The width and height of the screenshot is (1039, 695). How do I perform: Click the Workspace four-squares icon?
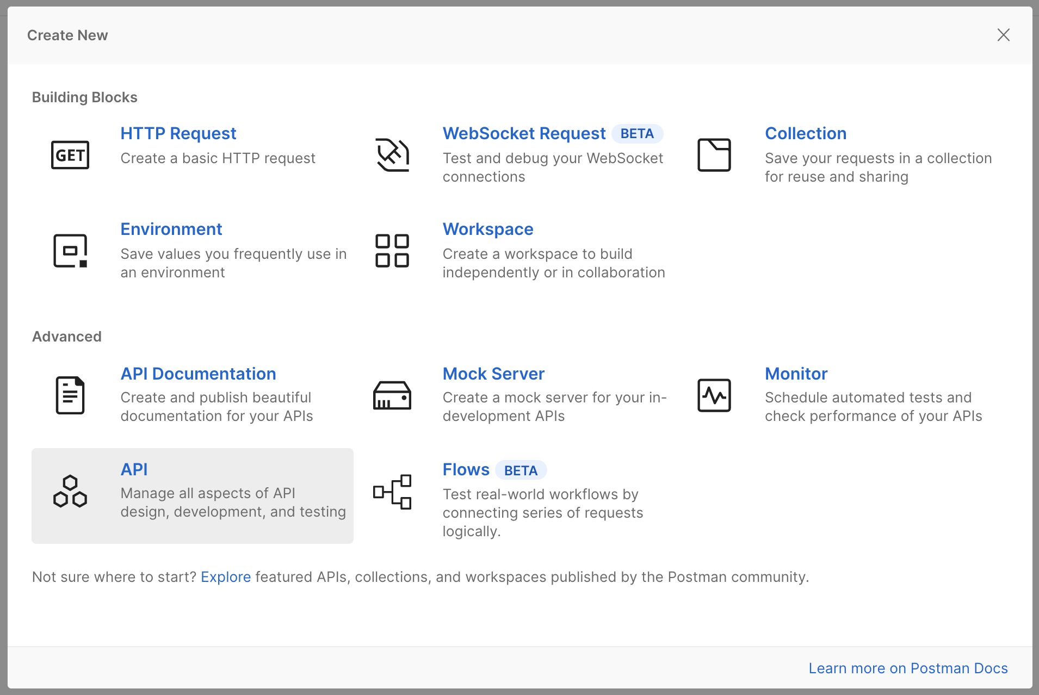pyautogui.click(x=392, y=251)
